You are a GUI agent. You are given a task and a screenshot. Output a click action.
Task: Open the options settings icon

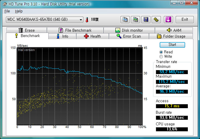(156, 20)
